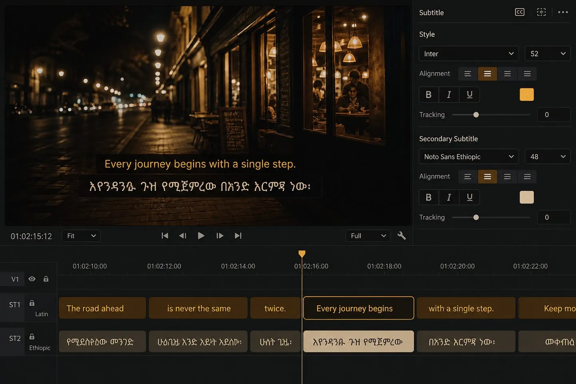Open viewer settings with the wrench icon

402,236
